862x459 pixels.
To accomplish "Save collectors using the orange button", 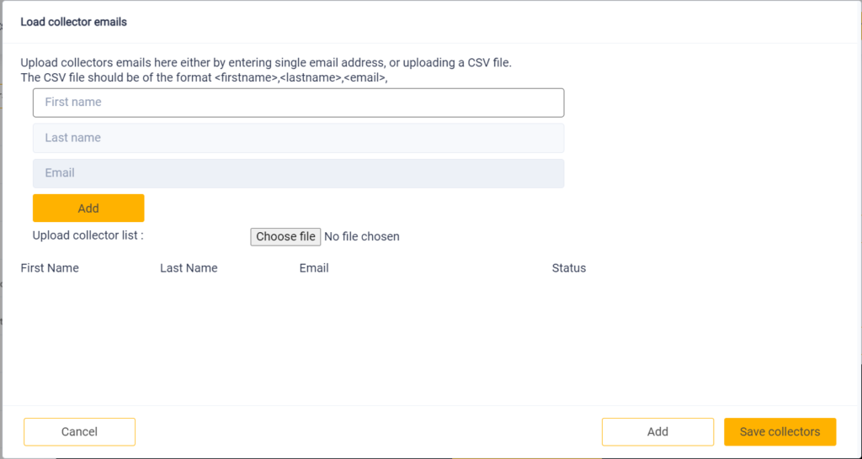I will (x=780, y=431).
